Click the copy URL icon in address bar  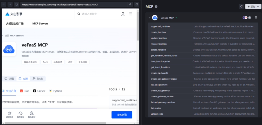[130, 4]
